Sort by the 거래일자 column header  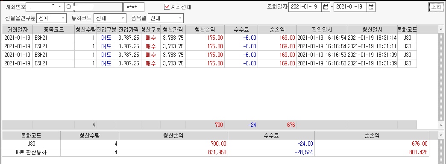click(18, 29)
